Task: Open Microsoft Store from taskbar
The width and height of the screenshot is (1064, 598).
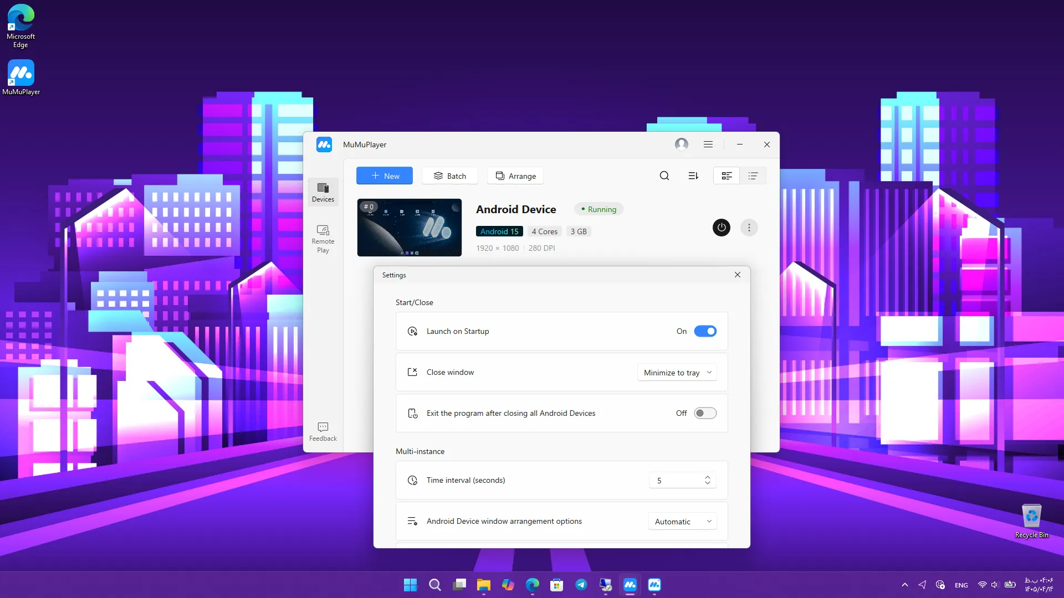Action: click(x=557, y=585)
